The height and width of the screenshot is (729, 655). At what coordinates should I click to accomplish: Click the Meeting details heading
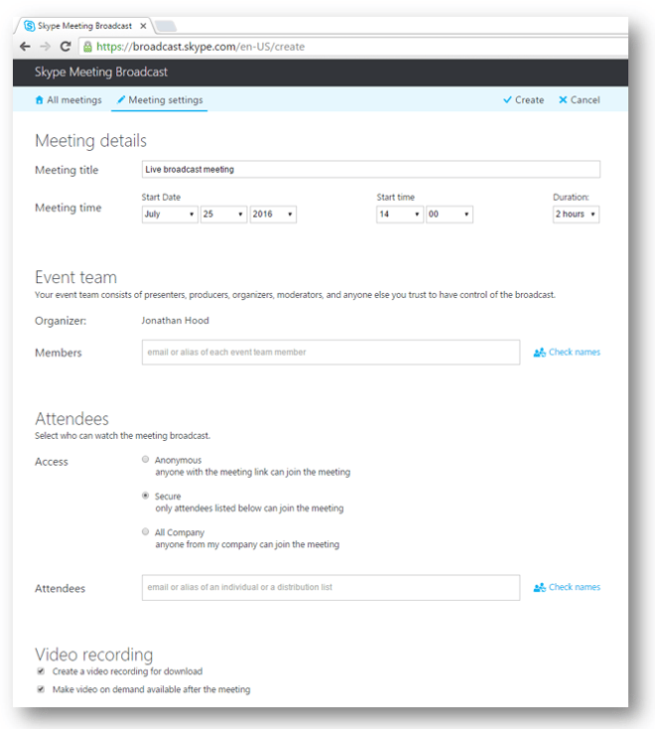click(x=90, y=141)
